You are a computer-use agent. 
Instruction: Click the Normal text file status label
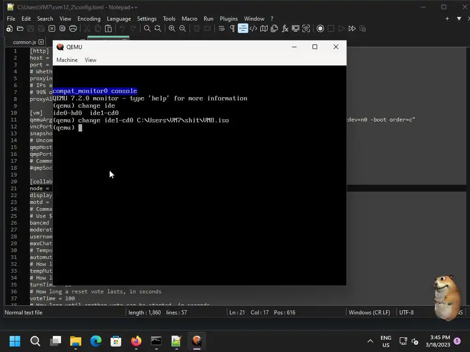[x=23, y=312]
